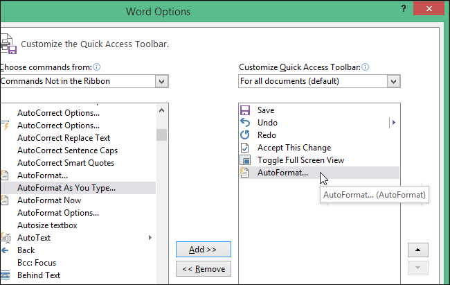Expand the Undo split arrow

[394, 123]
